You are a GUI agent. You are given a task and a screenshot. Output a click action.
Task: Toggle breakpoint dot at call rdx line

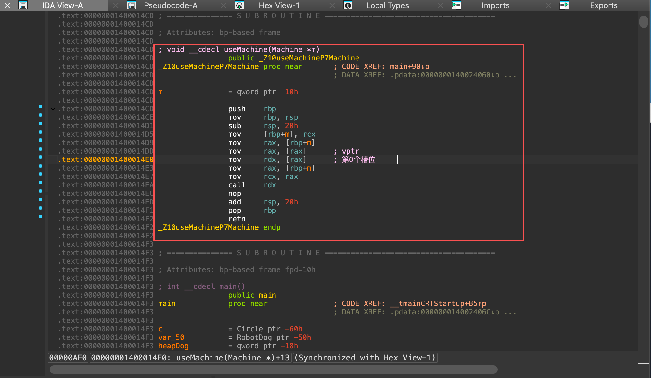point(41,183)
